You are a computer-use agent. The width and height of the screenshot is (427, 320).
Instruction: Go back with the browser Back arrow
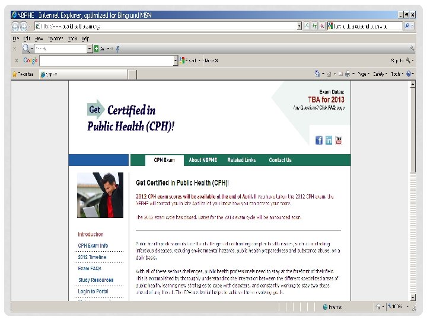15,26
